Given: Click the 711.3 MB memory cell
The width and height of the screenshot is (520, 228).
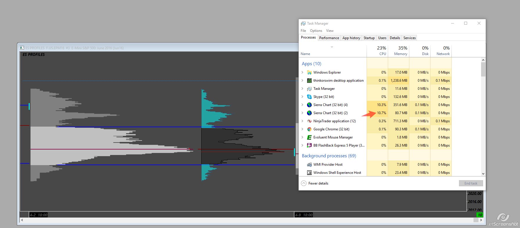Looking at the screenshot, I should tap(399, 121).
